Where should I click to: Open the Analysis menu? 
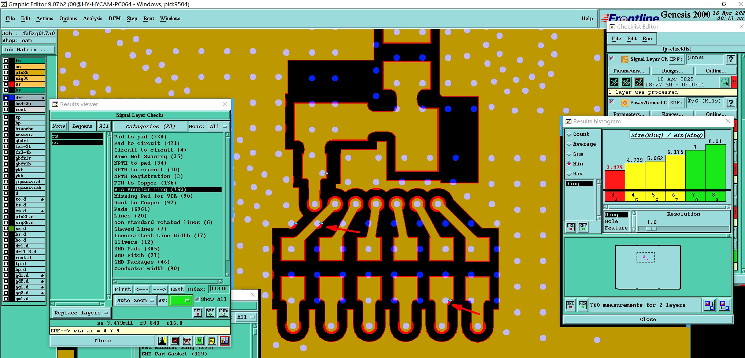click(92, 18)
